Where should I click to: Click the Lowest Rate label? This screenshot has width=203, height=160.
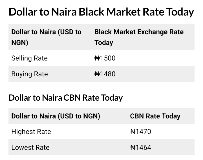tap(30, 148)
